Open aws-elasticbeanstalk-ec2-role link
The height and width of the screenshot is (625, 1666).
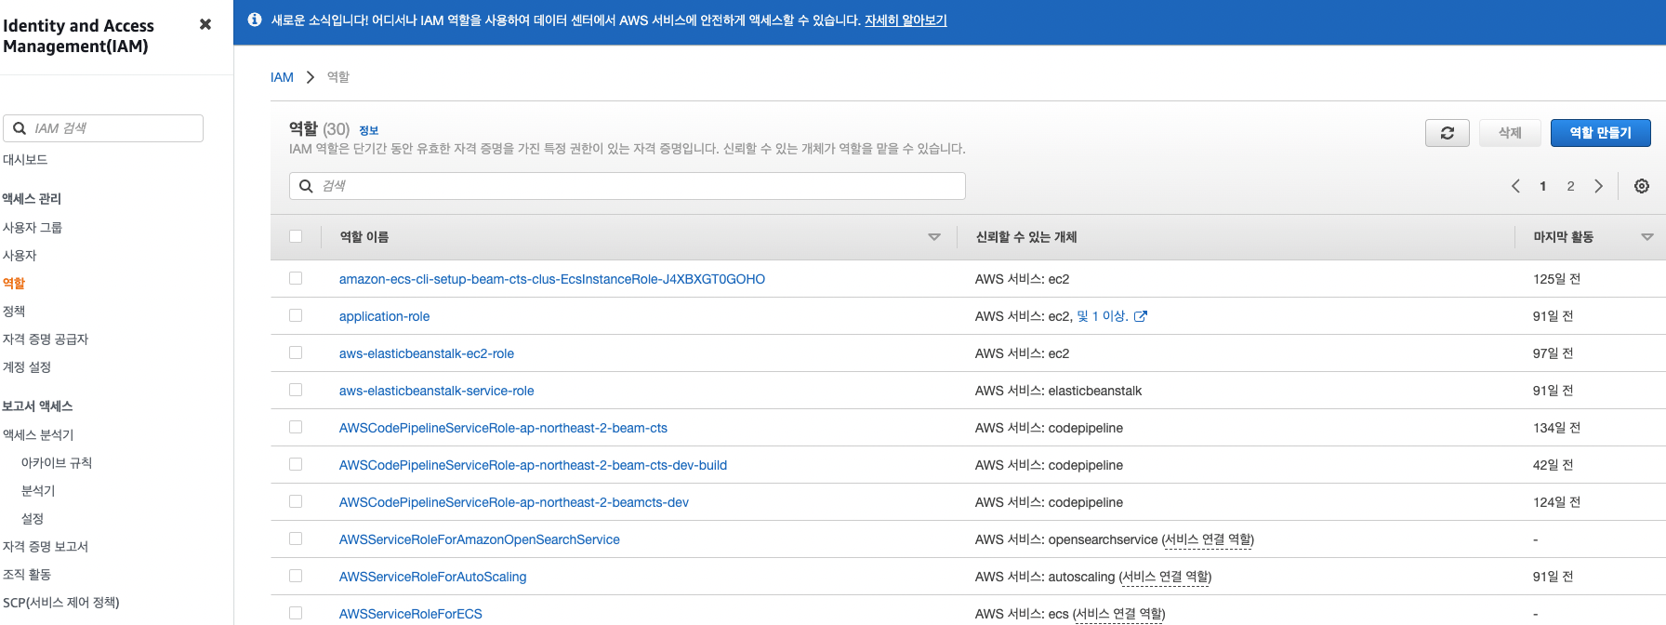pyautogui.click(x=427, y=353)
